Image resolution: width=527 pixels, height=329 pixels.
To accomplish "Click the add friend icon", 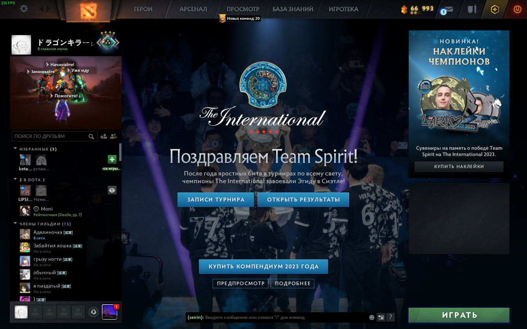I will tap(103, 136).
